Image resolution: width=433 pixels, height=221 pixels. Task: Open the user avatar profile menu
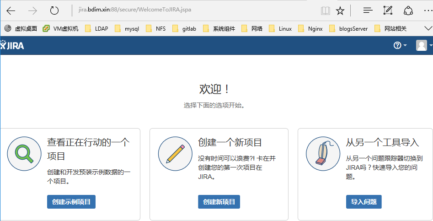point(423,45)
